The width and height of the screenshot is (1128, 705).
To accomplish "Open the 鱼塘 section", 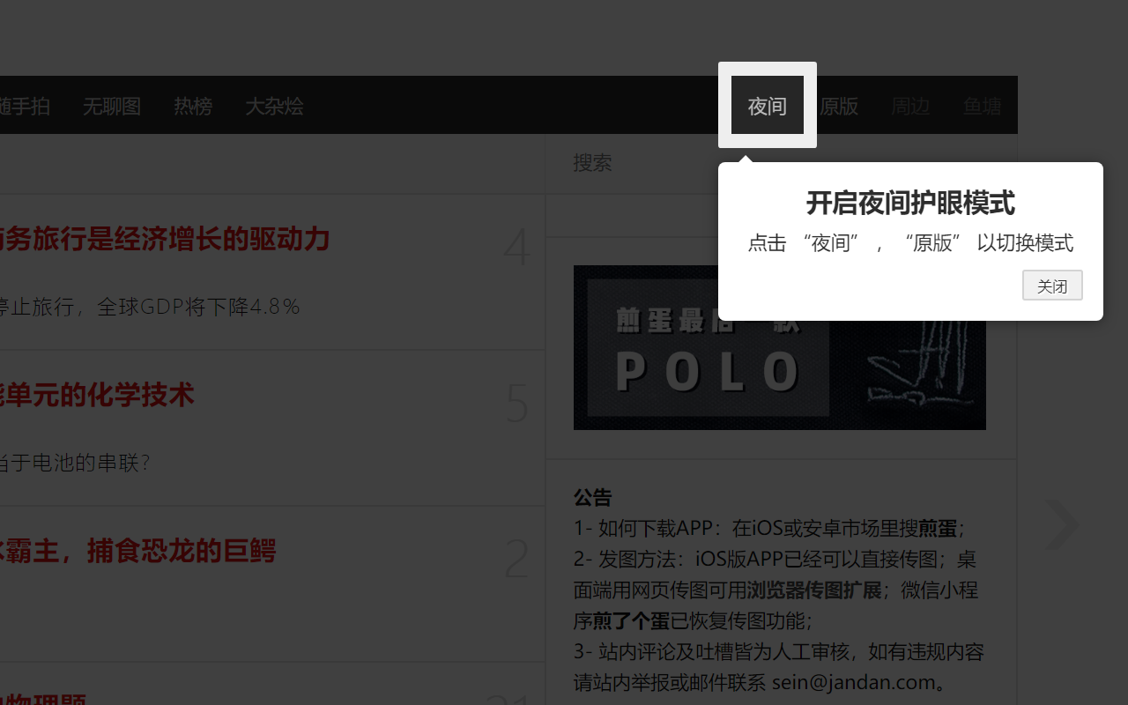I will [x=982, y=106].
